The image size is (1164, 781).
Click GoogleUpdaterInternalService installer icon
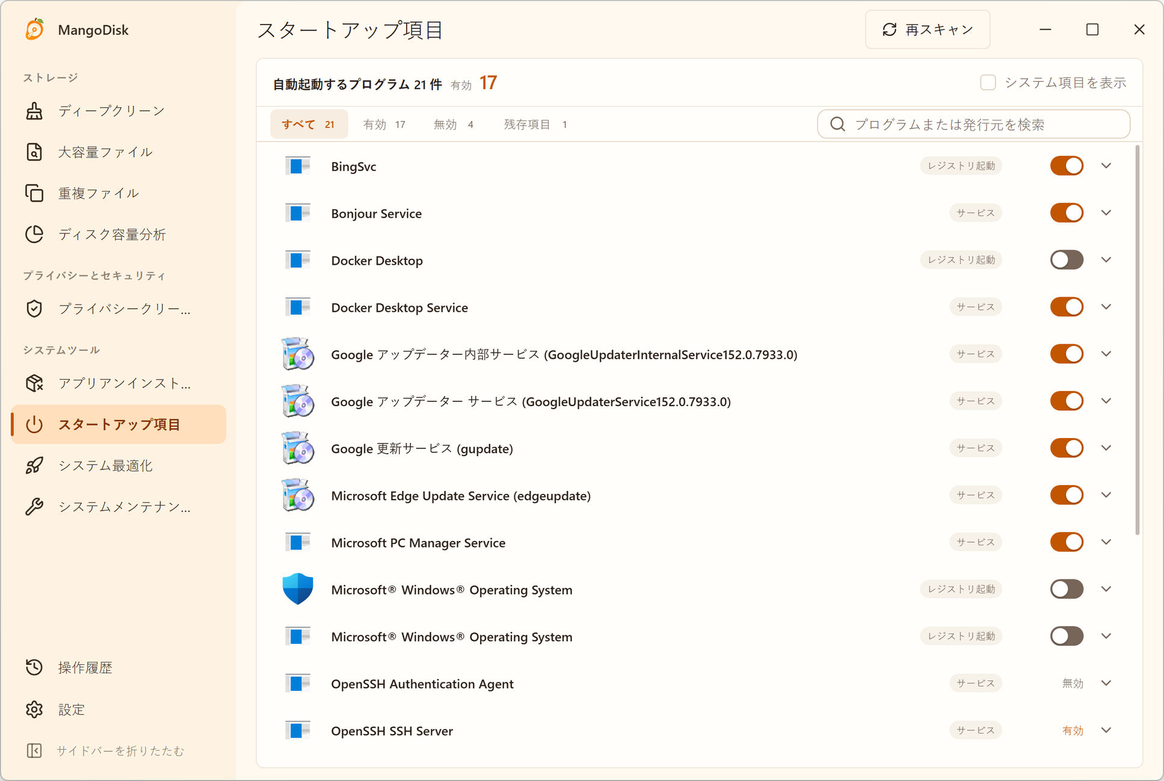(298, 354)
